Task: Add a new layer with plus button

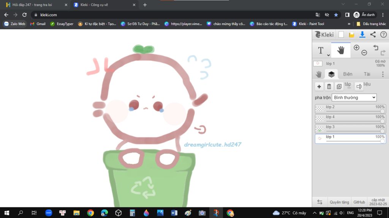Action: pyautogui.click(x=319, y=87)
